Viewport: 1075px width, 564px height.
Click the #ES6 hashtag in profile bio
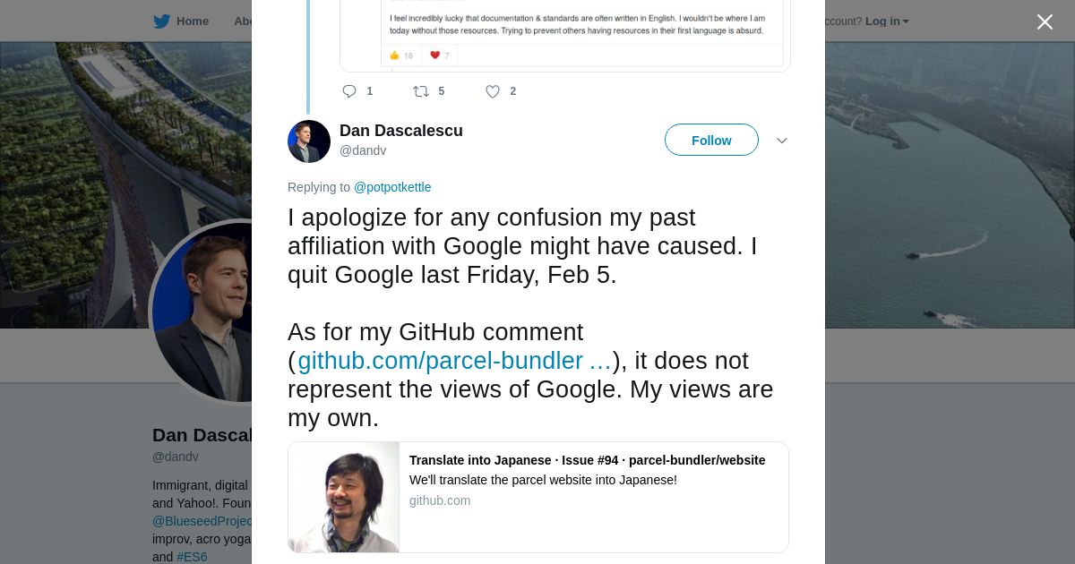point(192,557)
